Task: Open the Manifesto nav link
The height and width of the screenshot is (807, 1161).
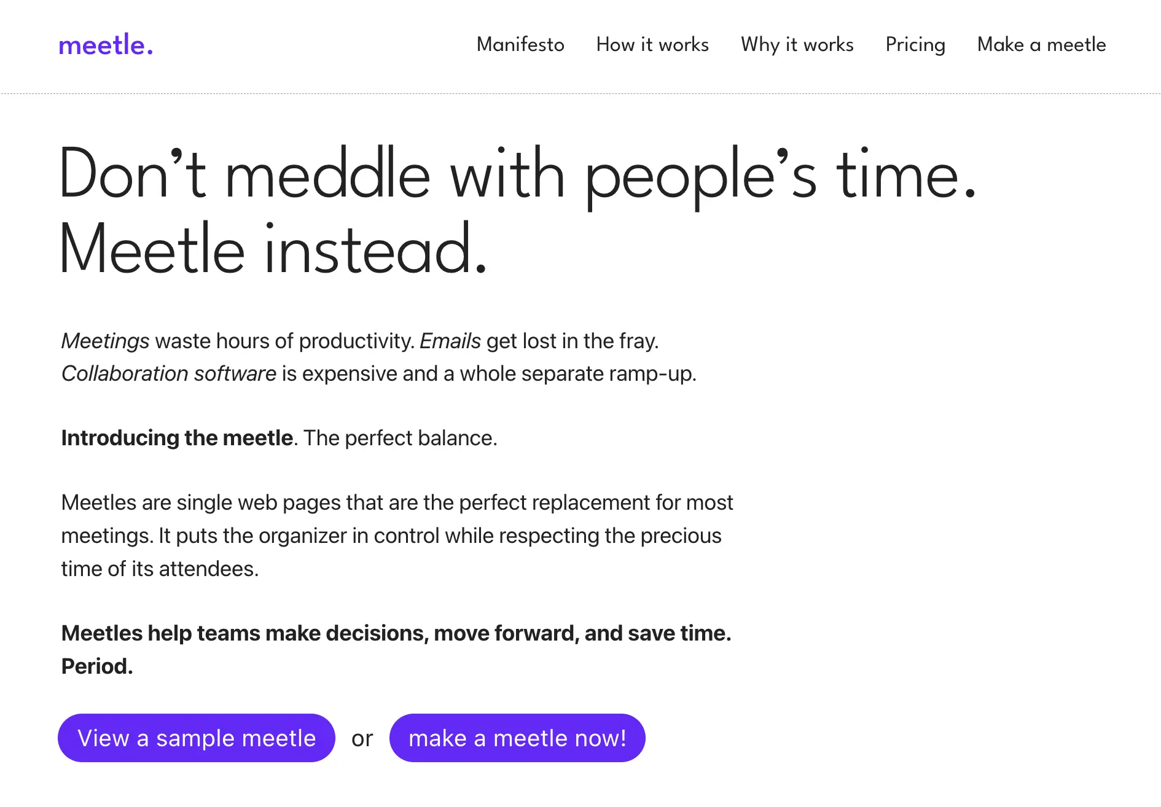Action: click(520, 45)
